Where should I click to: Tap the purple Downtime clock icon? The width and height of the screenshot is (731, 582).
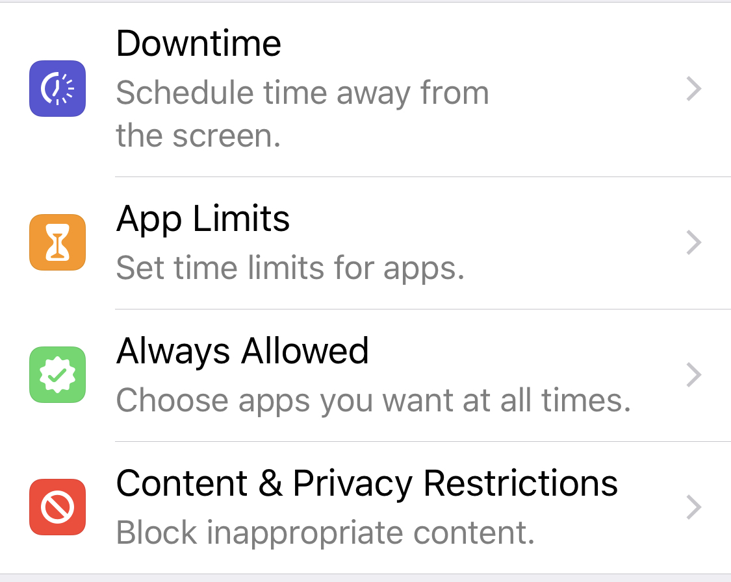57,88
